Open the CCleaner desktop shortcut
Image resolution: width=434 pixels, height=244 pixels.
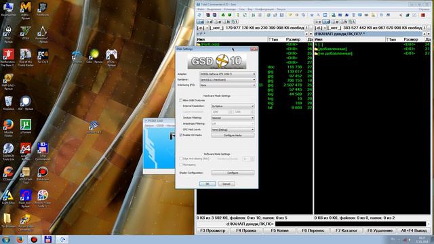point(8,174)
